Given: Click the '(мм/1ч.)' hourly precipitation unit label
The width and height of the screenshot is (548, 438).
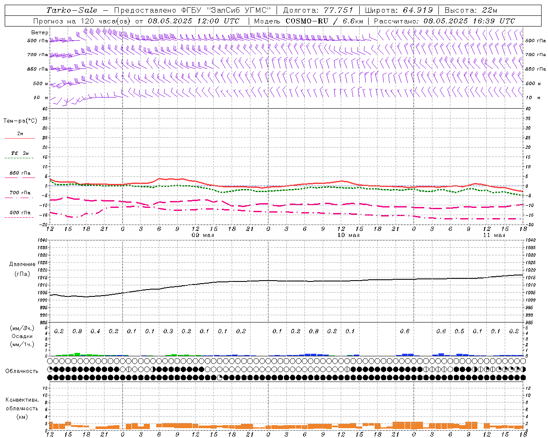Looking at the screenshot, I should point(22,344).
